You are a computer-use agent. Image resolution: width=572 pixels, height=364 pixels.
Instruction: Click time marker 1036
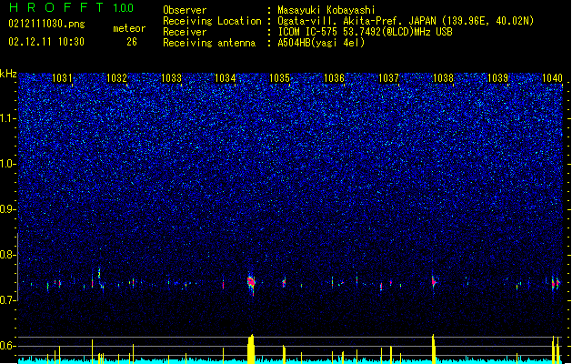(334, 77)
